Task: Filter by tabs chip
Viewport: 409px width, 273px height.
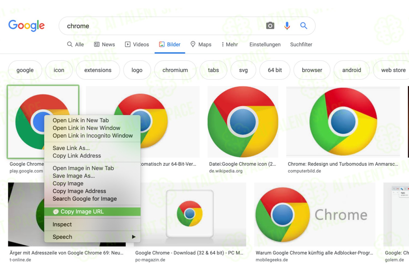Action: click(213, 70)
